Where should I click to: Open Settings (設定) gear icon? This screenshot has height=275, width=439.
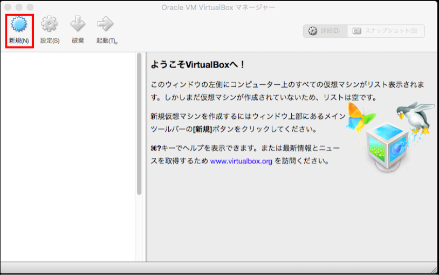[50, 25]
